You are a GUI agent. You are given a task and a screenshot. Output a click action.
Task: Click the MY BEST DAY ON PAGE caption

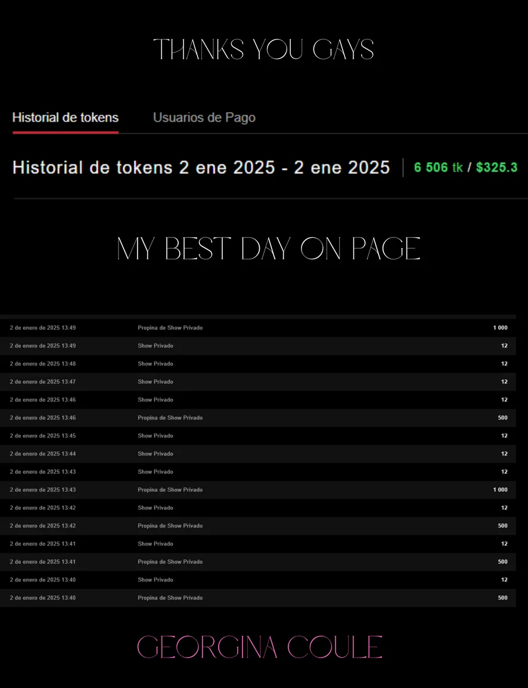pyautogui.click(x=268, y=249)
